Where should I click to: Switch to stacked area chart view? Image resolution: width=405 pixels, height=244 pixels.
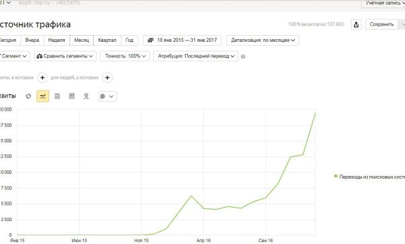click(57, 96)
